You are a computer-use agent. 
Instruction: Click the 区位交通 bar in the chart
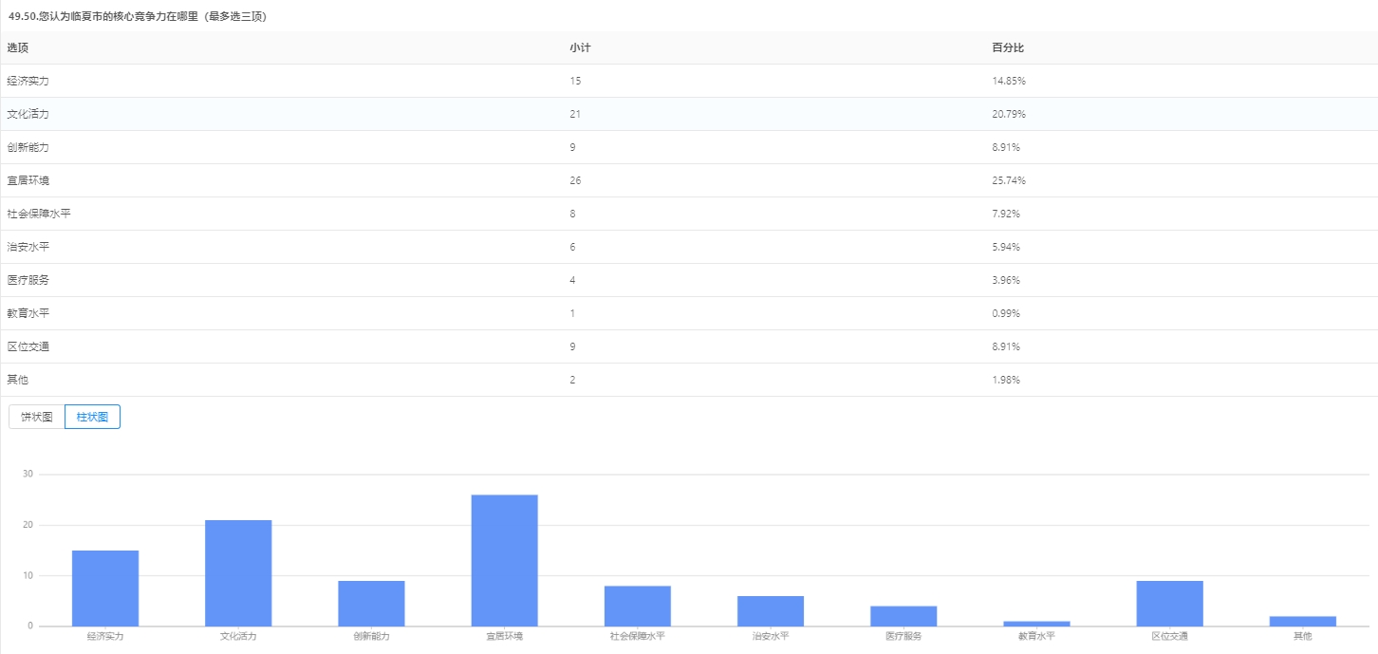pyautogui.click(x=1169, y=603)
